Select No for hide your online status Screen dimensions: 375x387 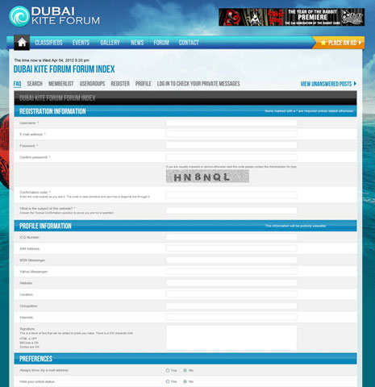pyautogui.click(x=185, y=381)
